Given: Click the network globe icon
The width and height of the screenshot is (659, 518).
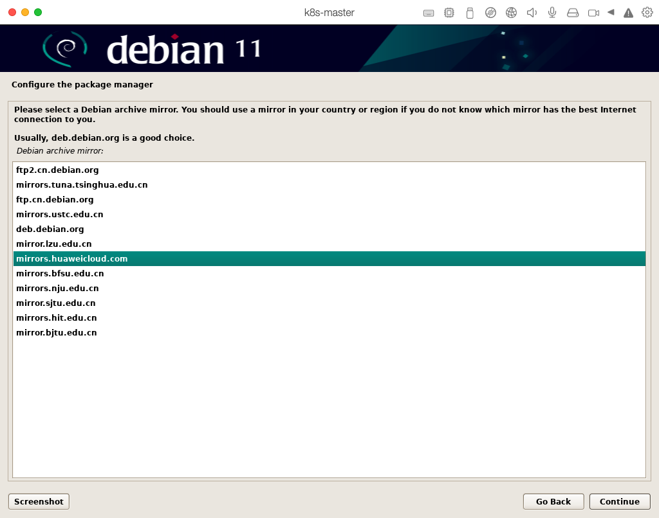Looking at the screenshot, I should (511, 13).
